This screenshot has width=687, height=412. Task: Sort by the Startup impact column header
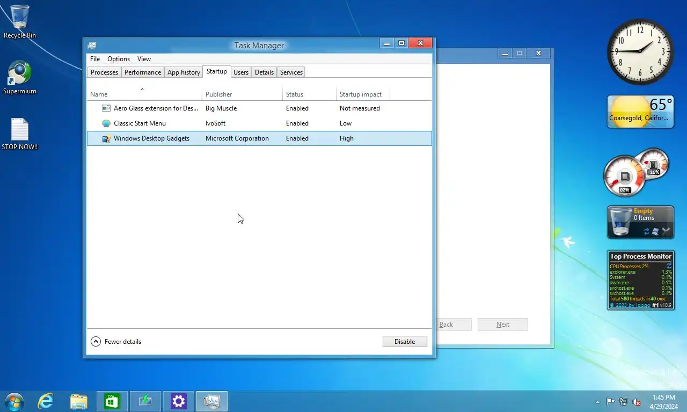[x=363, y=94]
